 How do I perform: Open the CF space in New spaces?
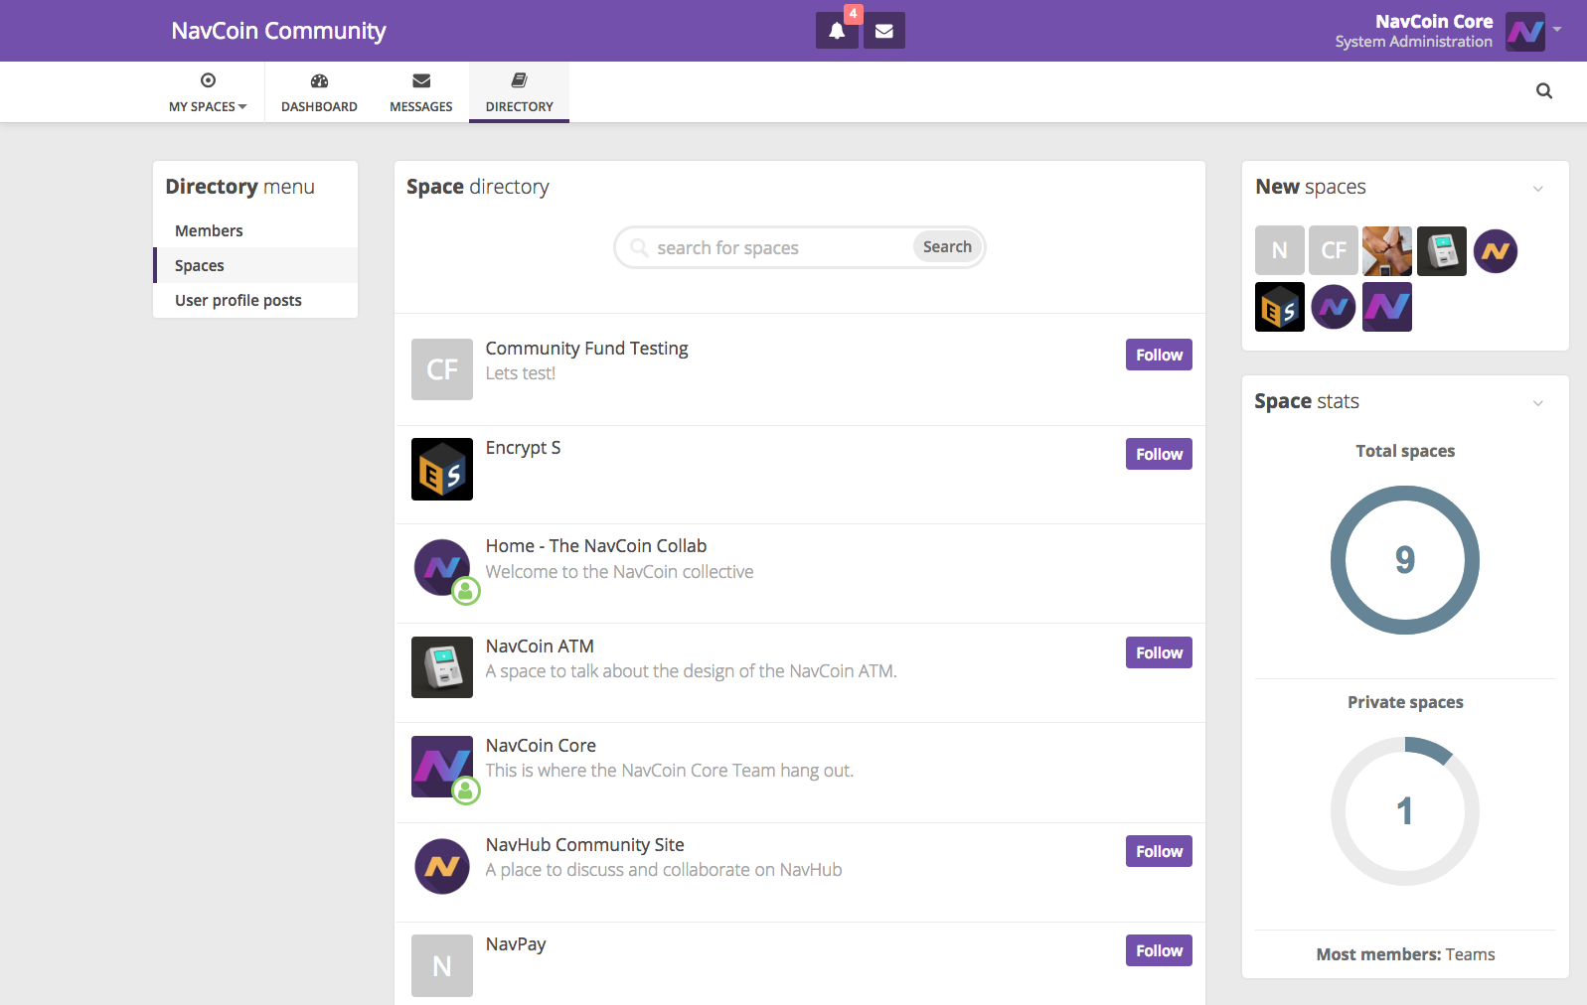(1334, 251)
